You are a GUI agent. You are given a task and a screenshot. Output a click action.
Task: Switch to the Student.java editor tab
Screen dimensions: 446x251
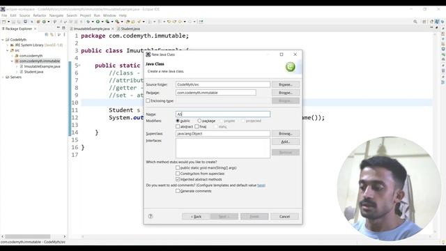130,29
